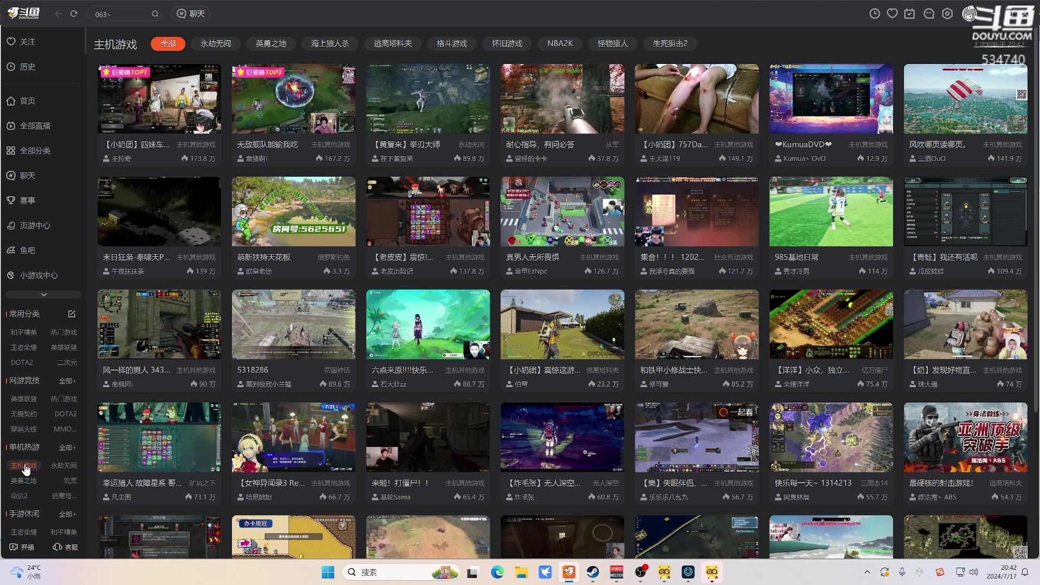
Task: Click stream title 真男人无所畏惧
Action: tap(532, 257)
